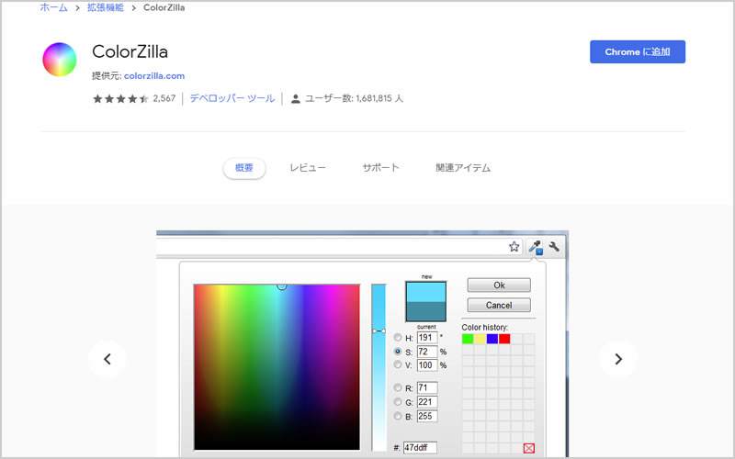The height and width of the screenshot is (459, 735).
Task: Click the ColorZilla rainbow logo icon
Action: [60, 59]
